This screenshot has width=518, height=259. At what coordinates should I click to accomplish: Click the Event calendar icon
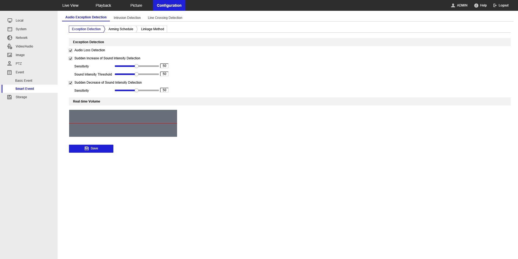coord(10,72)
